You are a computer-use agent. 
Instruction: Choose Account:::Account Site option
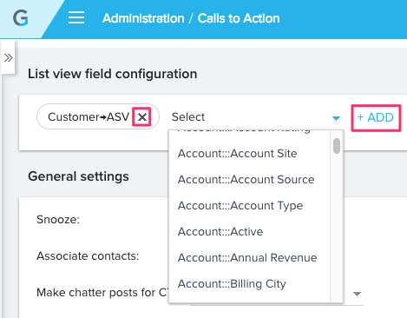(238, 153)
